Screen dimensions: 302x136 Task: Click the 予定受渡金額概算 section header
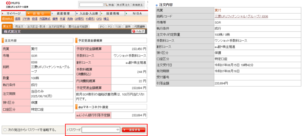[111, 41]
